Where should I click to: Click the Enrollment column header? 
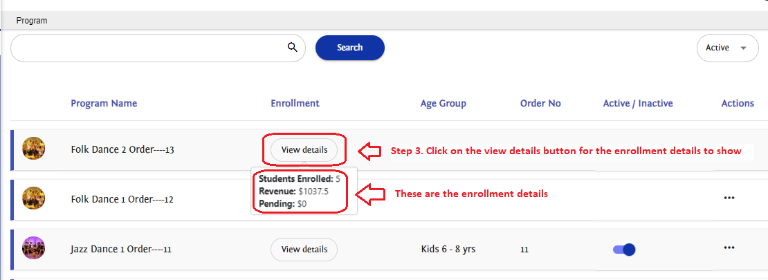pos(295,104)
